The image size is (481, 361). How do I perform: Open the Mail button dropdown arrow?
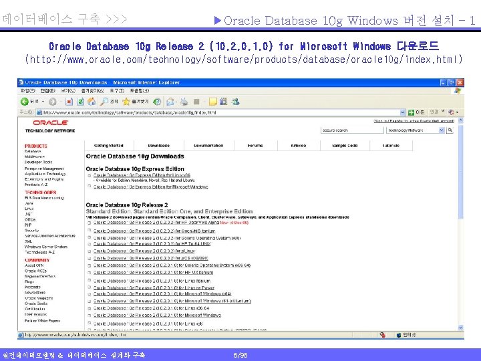(177, 102)
